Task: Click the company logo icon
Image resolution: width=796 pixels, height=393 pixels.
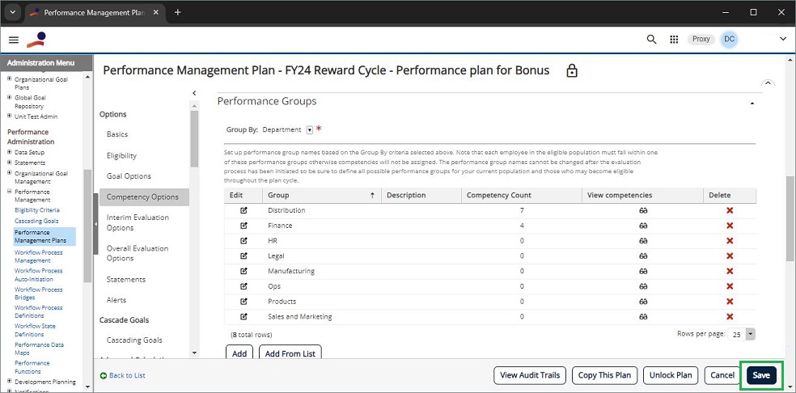Action: (36, 40)
